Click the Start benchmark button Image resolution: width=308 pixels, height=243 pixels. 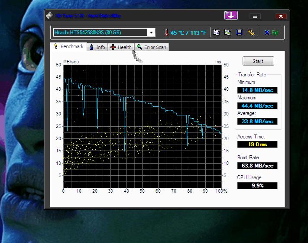tap(258, 61)
